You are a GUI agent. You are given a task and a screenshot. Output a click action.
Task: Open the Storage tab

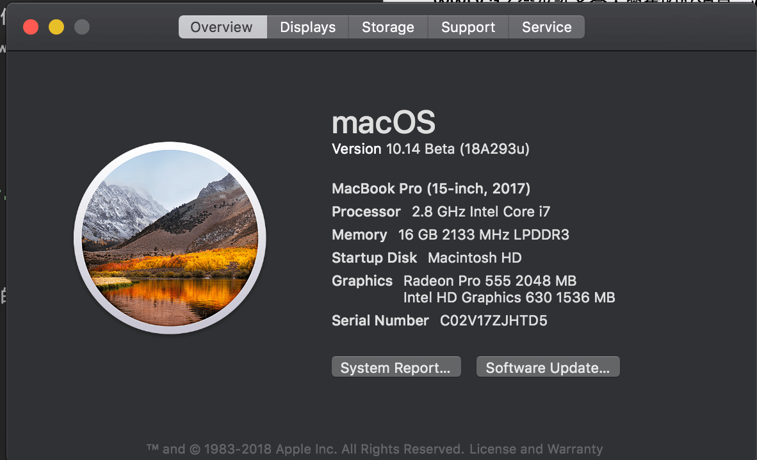[x=388, y=27]
